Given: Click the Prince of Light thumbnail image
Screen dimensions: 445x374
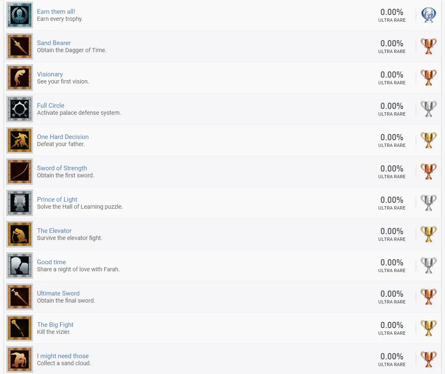Looking at the screenshot, I should click(x=20, y=203).
